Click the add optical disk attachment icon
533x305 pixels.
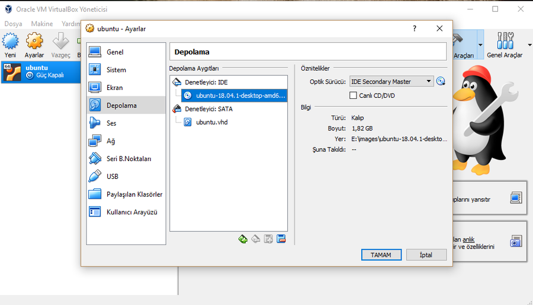tap(268, 239)
